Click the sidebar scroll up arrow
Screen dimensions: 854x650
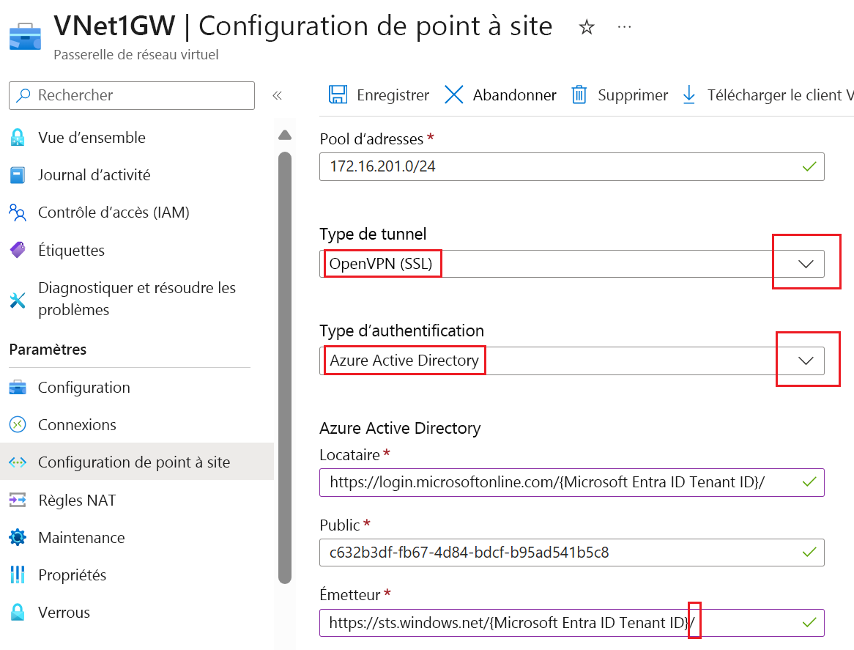285,135
